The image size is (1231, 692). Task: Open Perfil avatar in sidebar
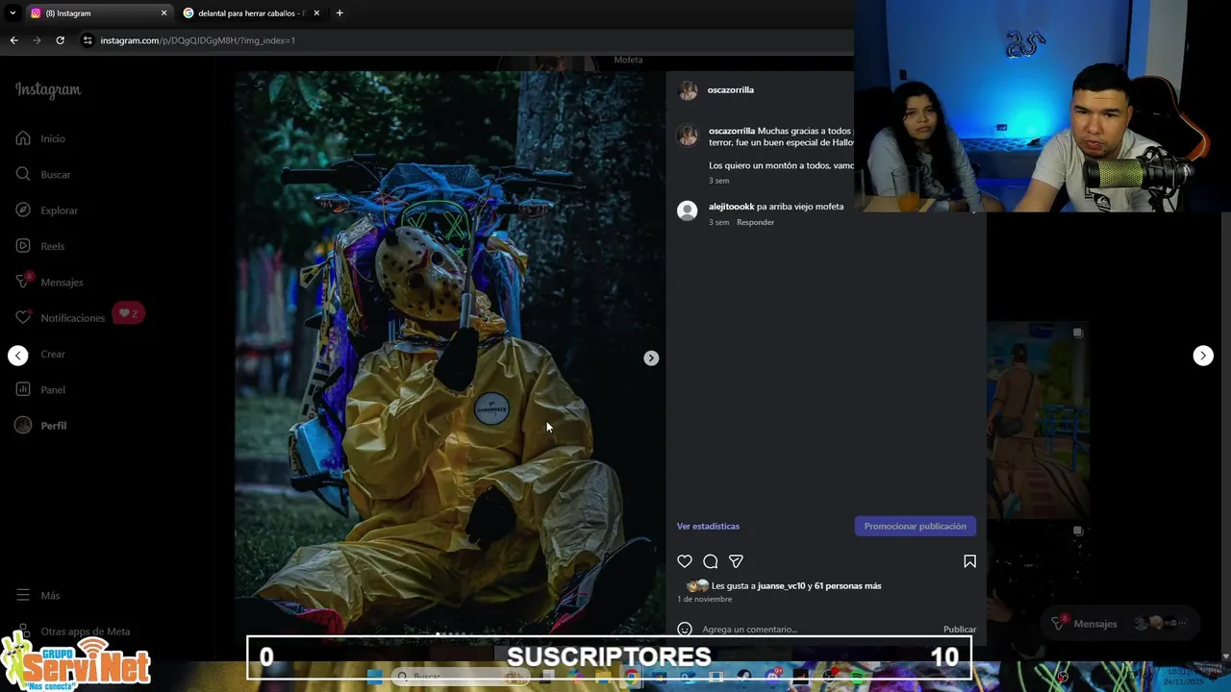click(x=23, y=425)
